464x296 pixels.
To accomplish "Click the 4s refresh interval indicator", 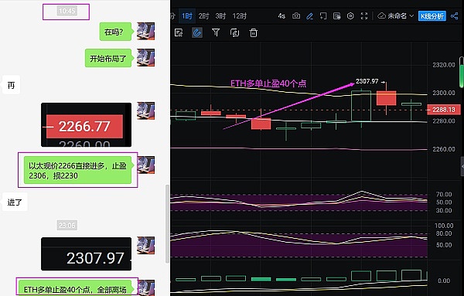I will pos(281,16).
